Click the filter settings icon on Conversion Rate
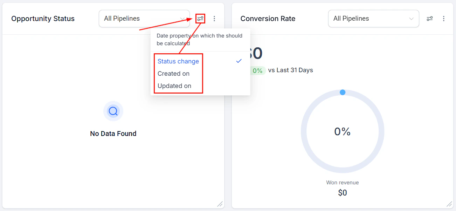 [429, 19]
